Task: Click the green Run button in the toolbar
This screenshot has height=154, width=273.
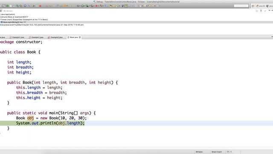Action: point(82,6)
